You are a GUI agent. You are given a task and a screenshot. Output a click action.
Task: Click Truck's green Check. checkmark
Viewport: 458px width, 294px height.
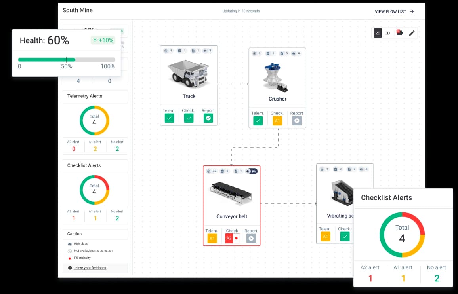(x=189, y=118)
